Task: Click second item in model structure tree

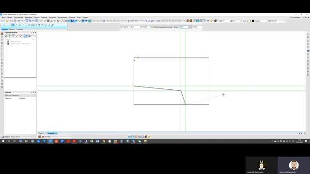Action: (x=19, y=43)
